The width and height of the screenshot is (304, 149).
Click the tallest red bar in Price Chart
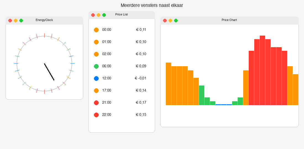click(x=262, y=70)
